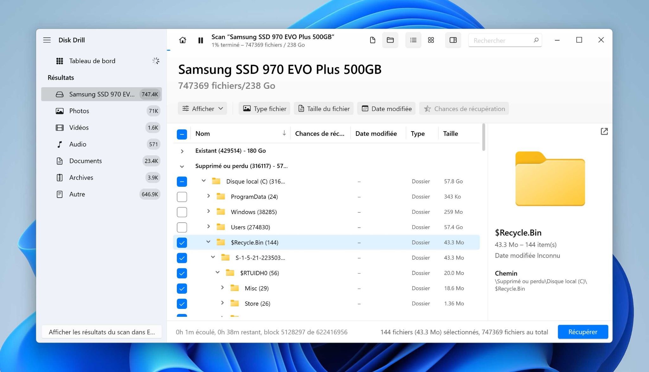Click the Vidéos film icon in sidebar
Screen dimensions: 649x372
[x=60, y=127]
